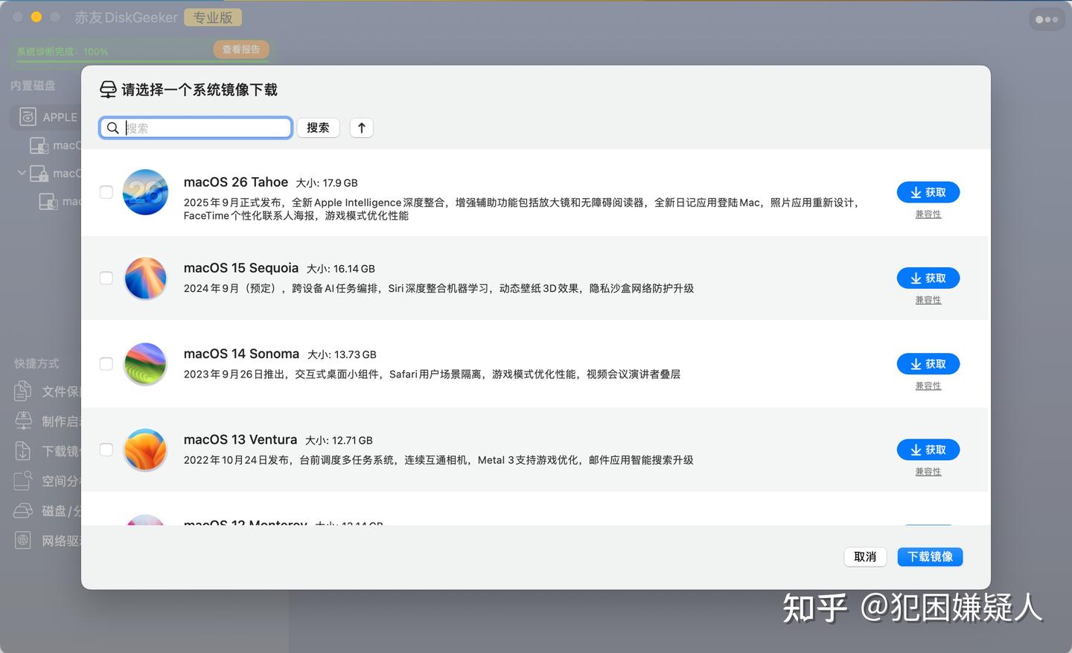This screenshot has height=653, width=1072.
Task: Click the macOS 26 Tahoe system icon
Action: tap(145, 192)
